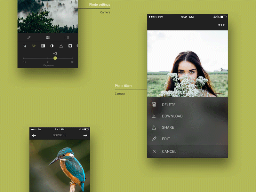Choose SHARE from the action menu
Screen dimensions: 256x192
pos(188,127)
